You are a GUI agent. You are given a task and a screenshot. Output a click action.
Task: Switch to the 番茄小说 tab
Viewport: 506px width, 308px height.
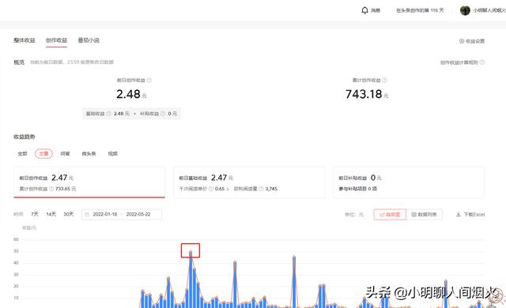click(89, 40)
